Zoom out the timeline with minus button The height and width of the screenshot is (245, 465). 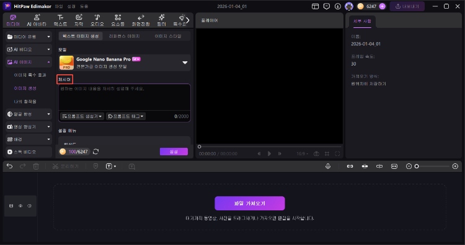point(409,166)
